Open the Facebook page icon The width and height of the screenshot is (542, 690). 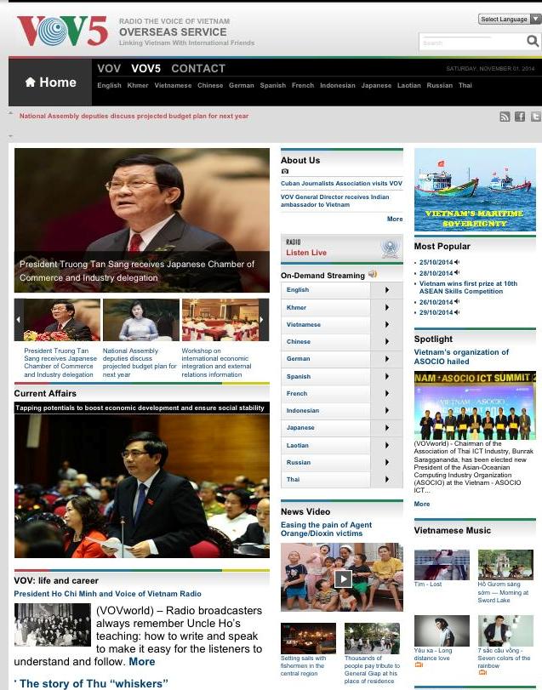[x=520, y=117]
